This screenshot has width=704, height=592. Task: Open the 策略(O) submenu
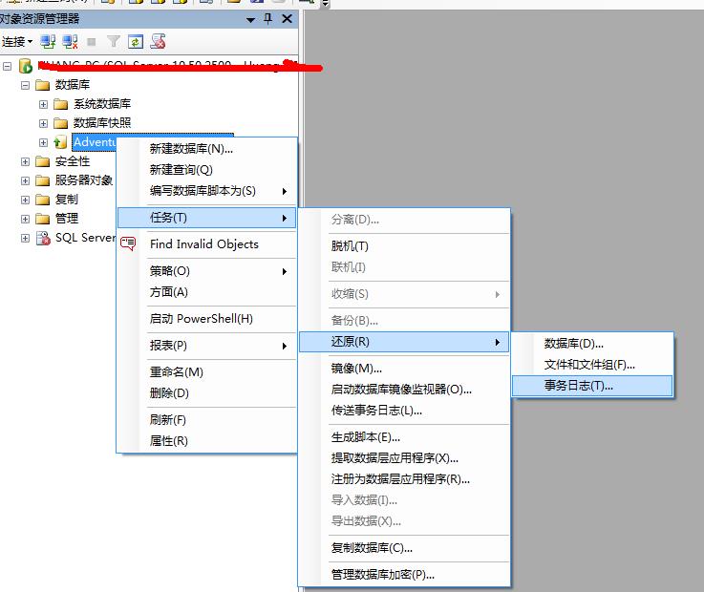coord(207,271)
